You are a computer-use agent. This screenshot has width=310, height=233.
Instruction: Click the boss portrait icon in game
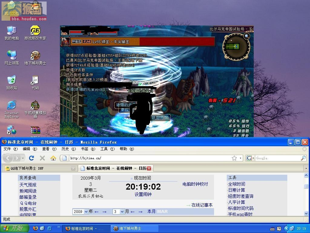click(x=65, y=42)
